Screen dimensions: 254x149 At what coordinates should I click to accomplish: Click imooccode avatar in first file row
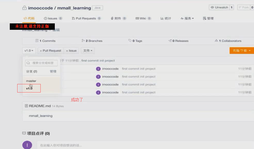[98, 69]
